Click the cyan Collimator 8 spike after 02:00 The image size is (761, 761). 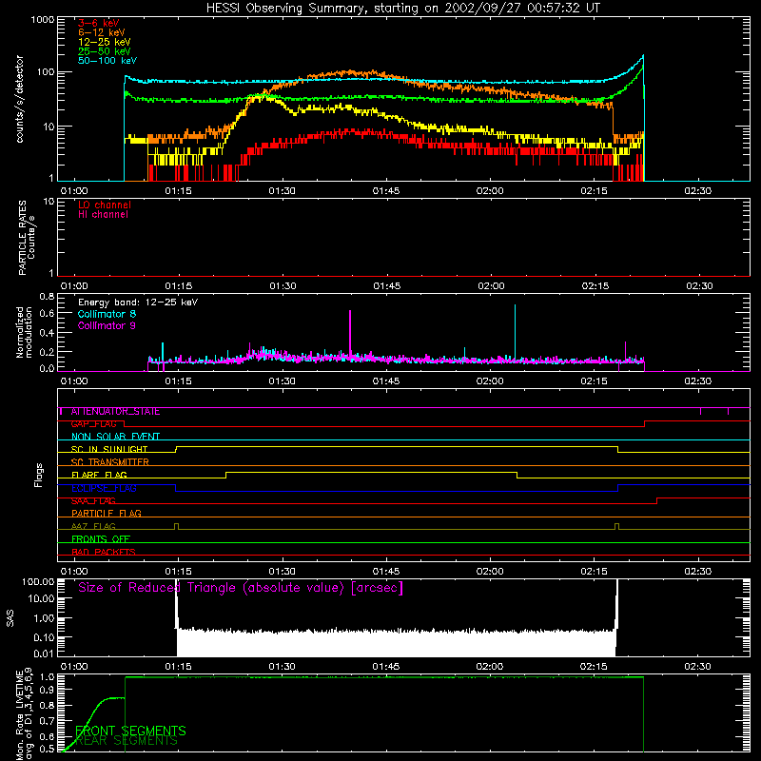point(515,331)
